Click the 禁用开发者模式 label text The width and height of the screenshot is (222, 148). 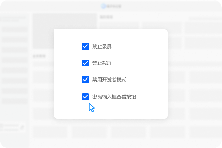coord(109,80)
